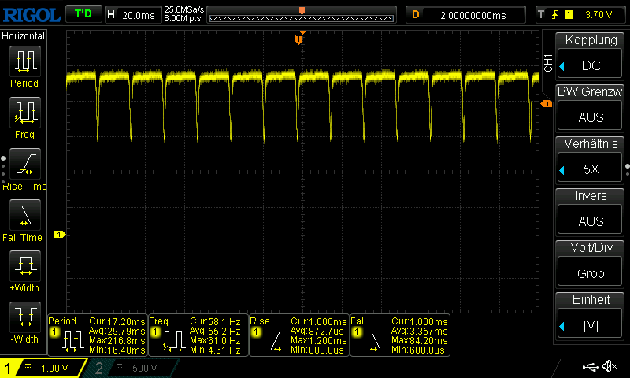Click the Rise measurement result box

pyautogui.click(x=298, y=334)
